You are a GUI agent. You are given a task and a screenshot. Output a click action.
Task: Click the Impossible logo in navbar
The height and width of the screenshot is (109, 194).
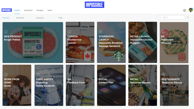[7, 10]
